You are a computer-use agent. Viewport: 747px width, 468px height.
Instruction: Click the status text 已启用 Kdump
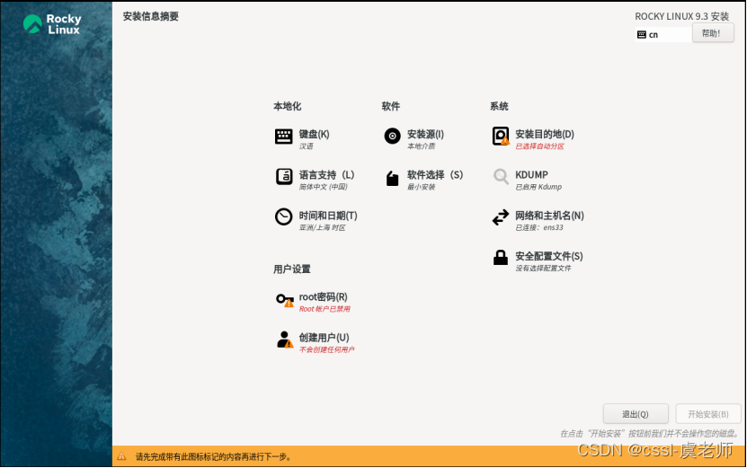click(538, 187)
